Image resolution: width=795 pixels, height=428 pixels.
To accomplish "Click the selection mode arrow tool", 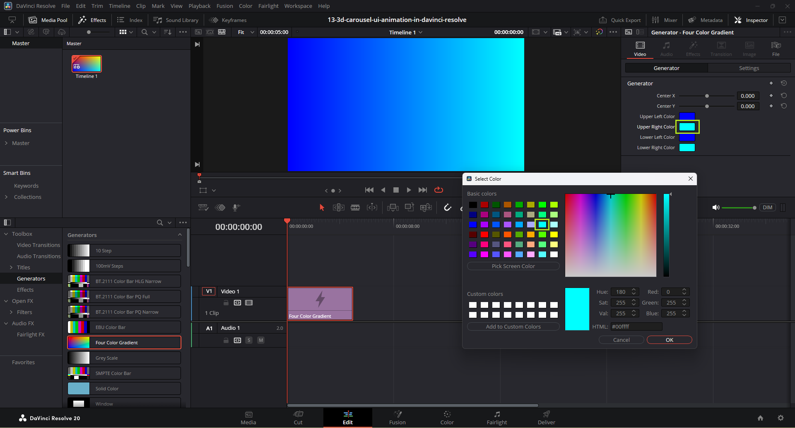I will tap(322, 207).
